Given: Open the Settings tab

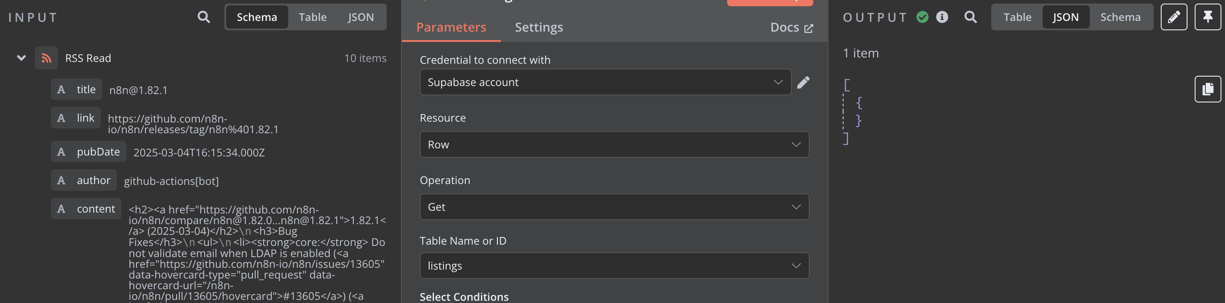Looking at the screenshot, I should click(539, 27).
